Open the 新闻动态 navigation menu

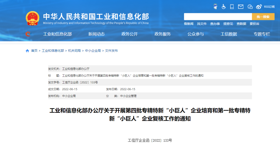(96, 34)
